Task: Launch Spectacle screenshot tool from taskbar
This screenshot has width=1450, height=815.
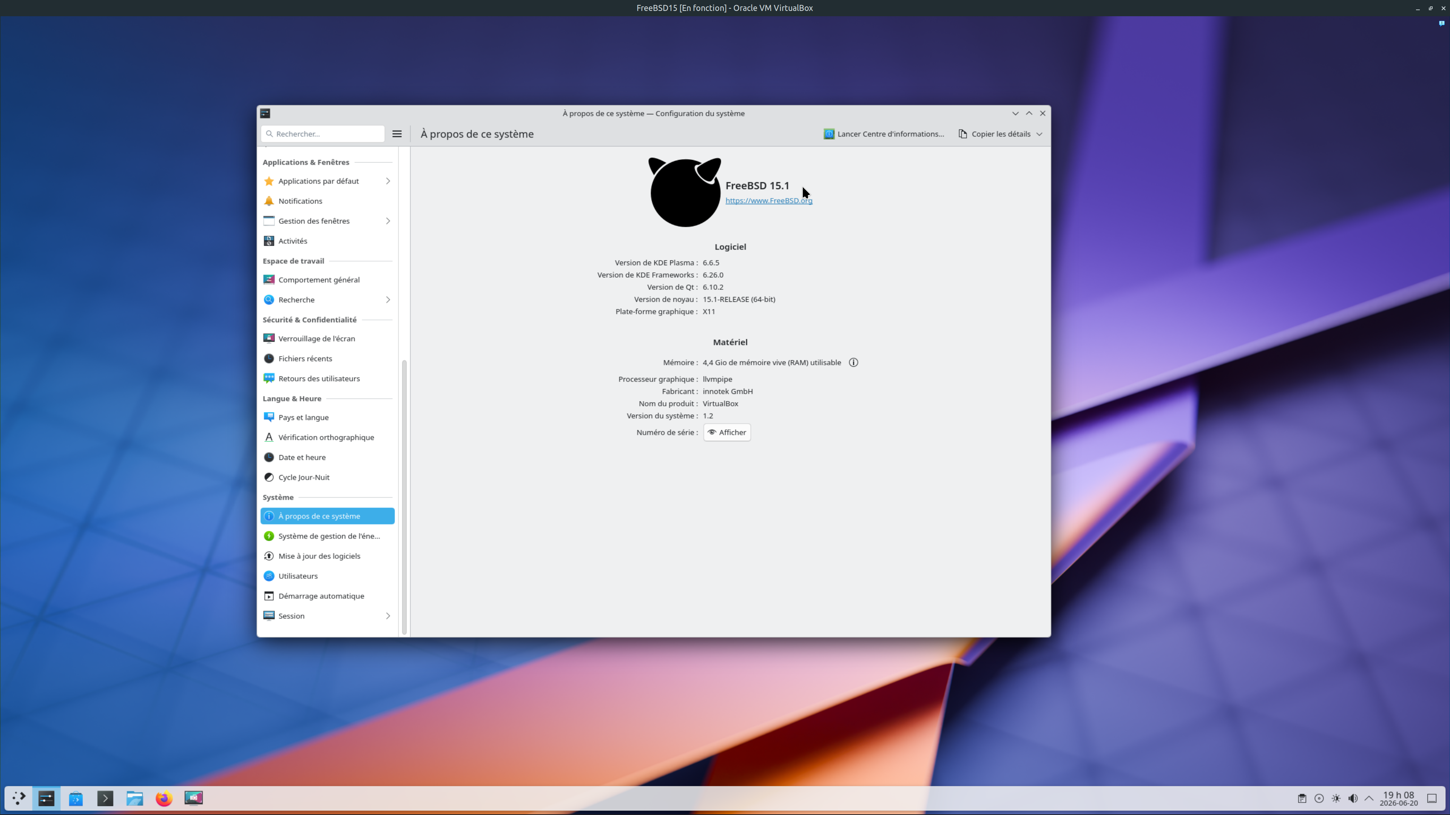Action: coord(193,798)
